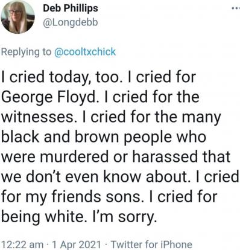The height and width of the screenshot is (250, 240).
Task: Click the 1 Apr 2021 date
Action: click(x=76, y=245)
